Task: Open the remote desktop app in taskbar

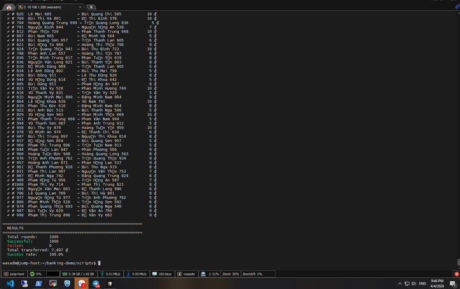Action: click(x=25, y=283)
